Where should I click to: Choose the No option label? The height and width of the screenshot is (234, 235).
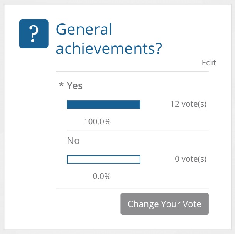click(73, 141)
